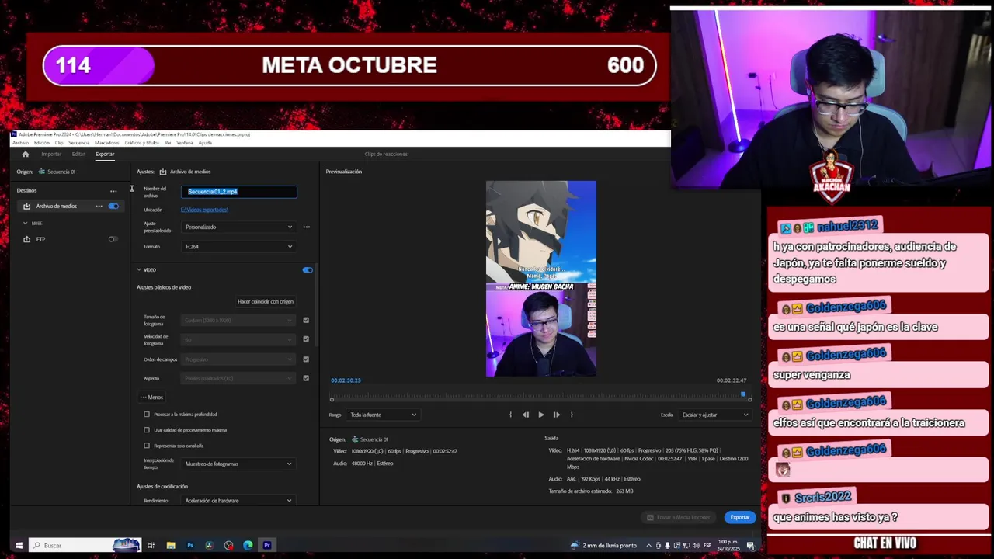
Task: Open DaVinci Resolve taskbar icon
Action: (209, 545)
